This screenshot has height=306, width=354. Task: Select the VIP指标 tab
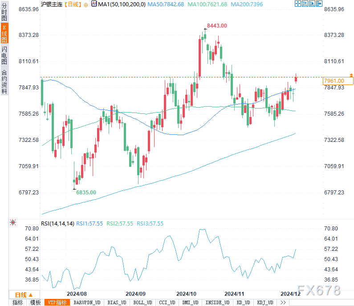pos(57,302)
